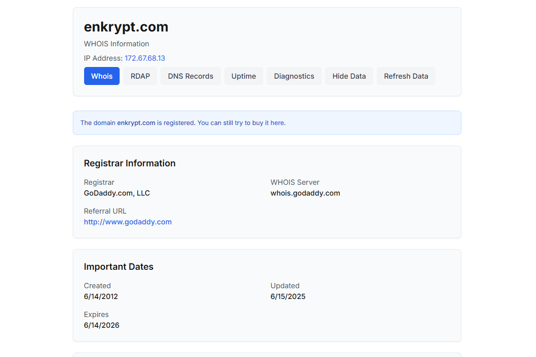Switch to the RDAP tab
This screenshot has width=536, height=357.
(x=140, y=76)
